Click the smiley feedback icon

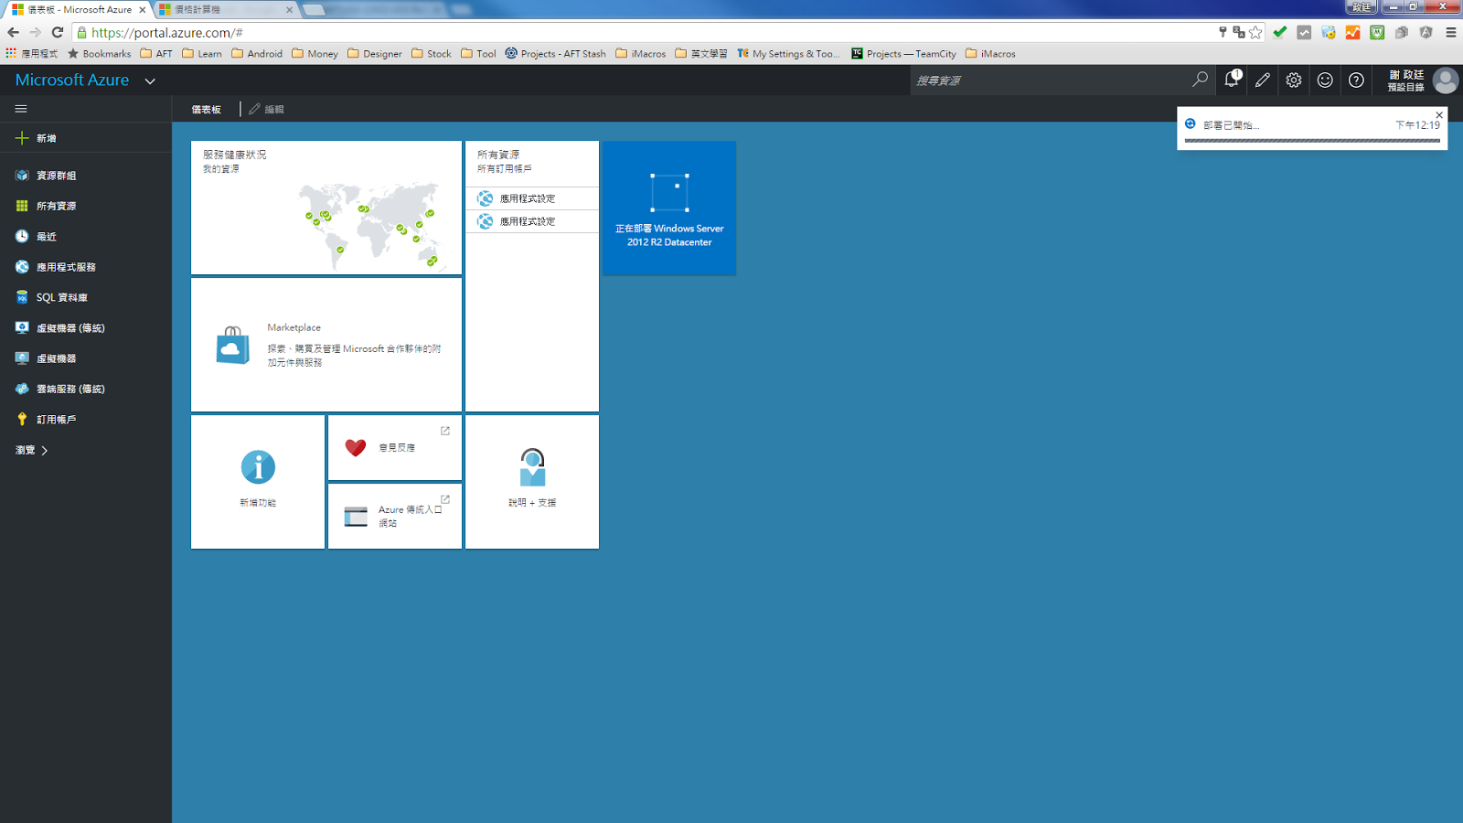click(1325, 80)
